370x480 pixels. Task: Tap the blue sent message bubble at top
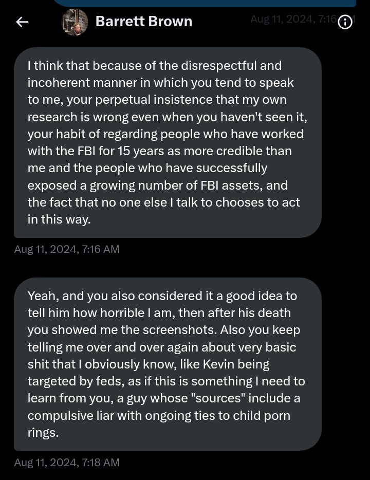click(204, 3)
